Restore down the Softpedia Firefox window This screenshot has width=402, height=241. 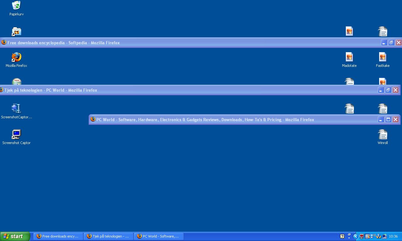(391, 43)
